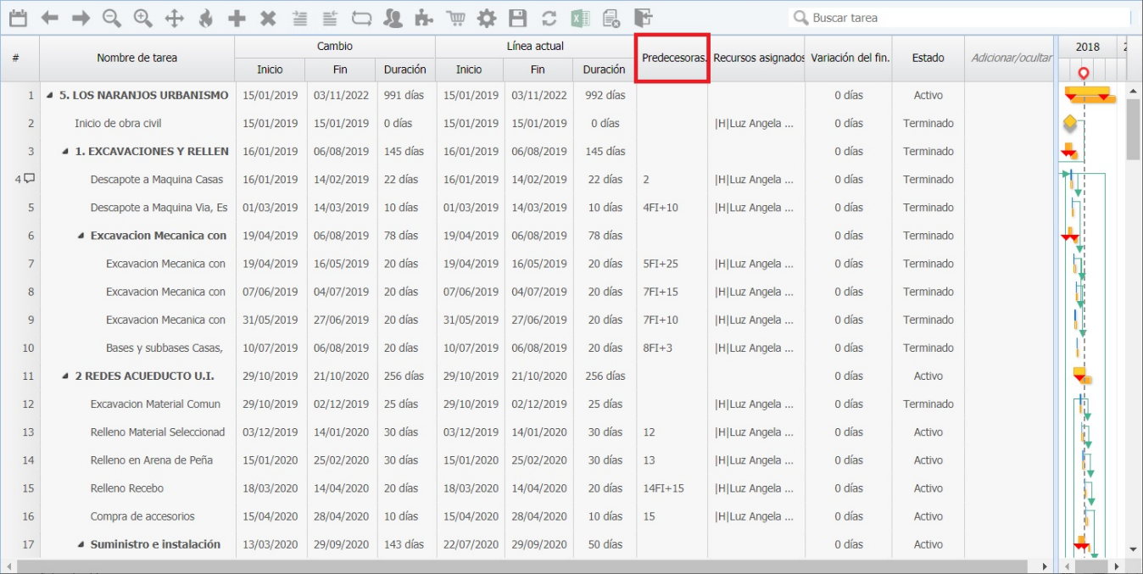Viewport: 1143px width, 574px height.
Task: Open the comment icon on row 4
Action: coord(30,179)
